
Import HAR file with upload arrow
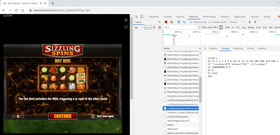[250, 22]
